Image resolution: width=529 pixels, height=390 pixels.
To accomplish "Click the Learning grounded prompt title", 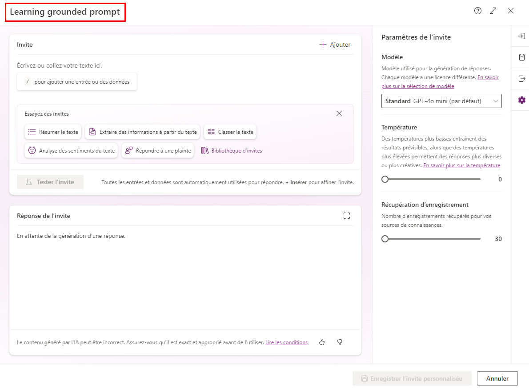I will [x=65, y=12].
